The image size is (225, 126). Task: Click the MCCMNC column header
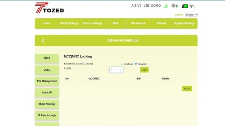[94, 78]
